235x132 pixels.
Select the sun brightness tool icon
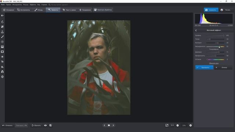(2, 57)
